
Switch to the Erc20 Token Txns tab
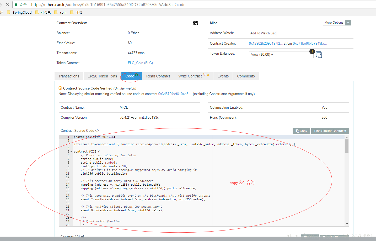[x=102, y=76]
